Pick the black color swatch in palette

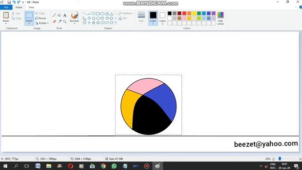169,13
